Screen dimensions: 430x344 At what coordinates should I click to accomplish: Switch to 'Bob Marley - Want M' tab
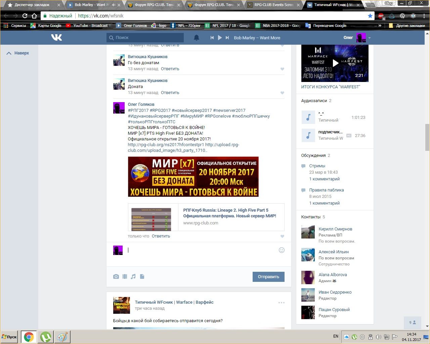(92, 5)
